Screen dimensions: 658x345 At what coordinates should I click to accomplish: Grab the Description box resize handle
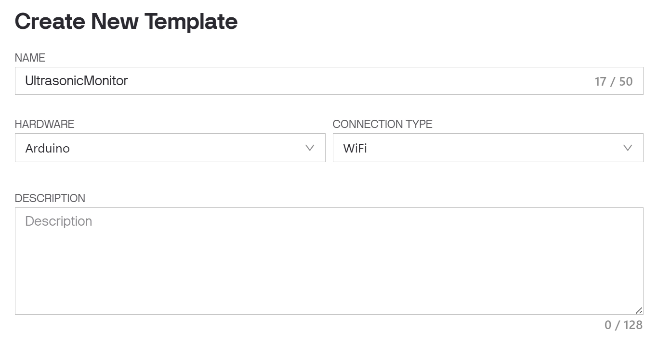click(x=639, y=310)
